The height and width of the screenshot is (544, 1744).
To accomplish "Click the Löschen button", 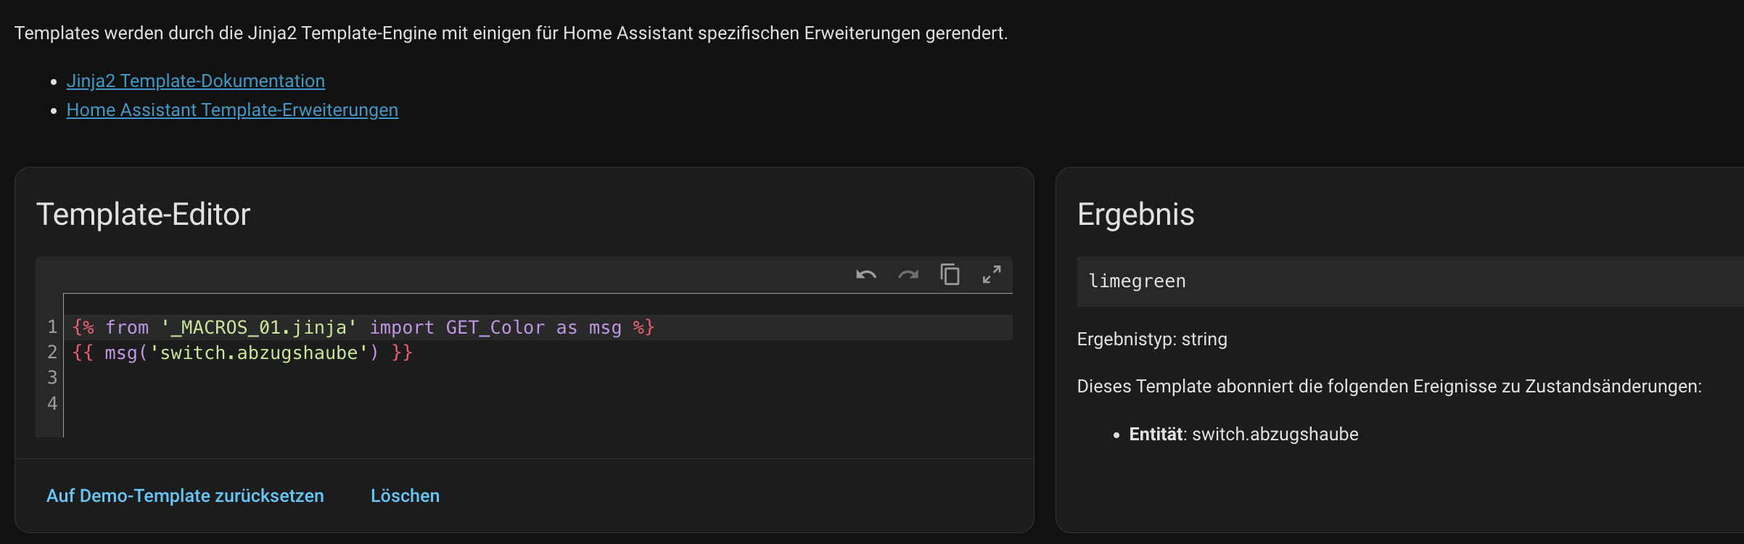I will pos(405,496).
